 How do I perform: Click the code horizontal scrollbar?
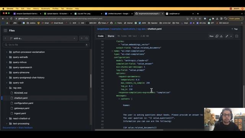coord(129,130)
